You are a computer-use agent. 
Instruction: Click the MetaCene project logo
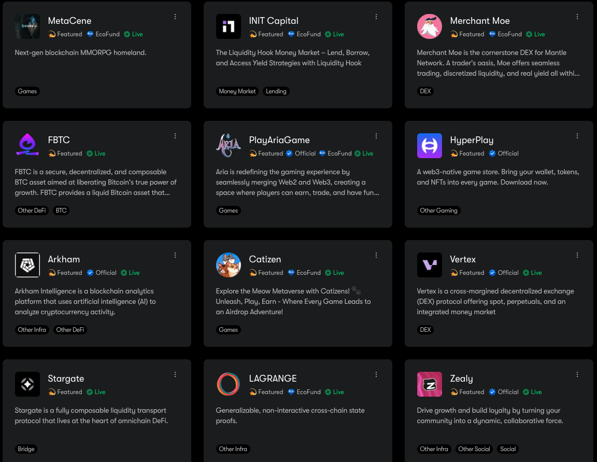coord(27,26)
